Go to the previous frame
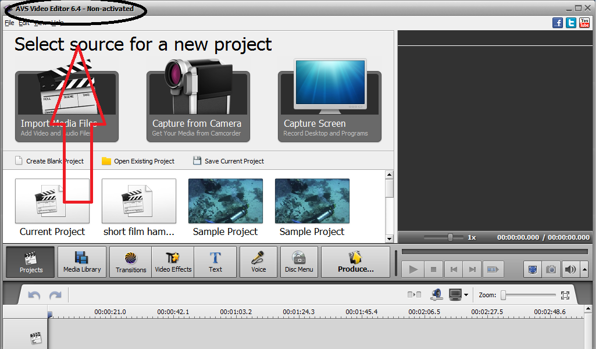The width and height of the screenshot is (599, 349). [x=454, y=269]
